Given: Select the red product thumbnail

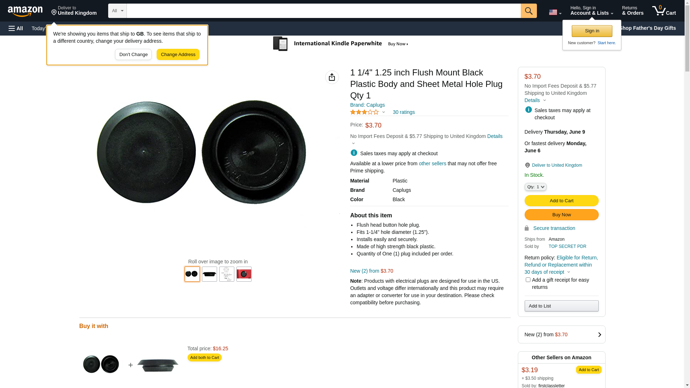Looking at the screenshot, I should click(244, 274).
